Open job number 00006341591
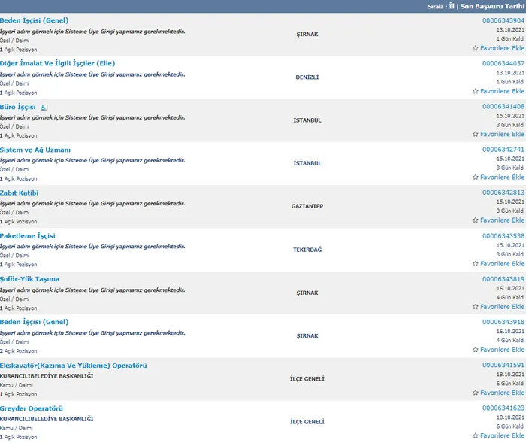526x443 pixels. pos(503,366)
